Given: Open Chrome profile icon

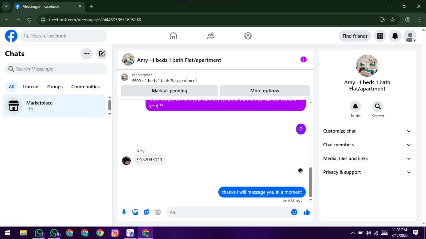Looking at the screenshot, I should pos(408,20).
